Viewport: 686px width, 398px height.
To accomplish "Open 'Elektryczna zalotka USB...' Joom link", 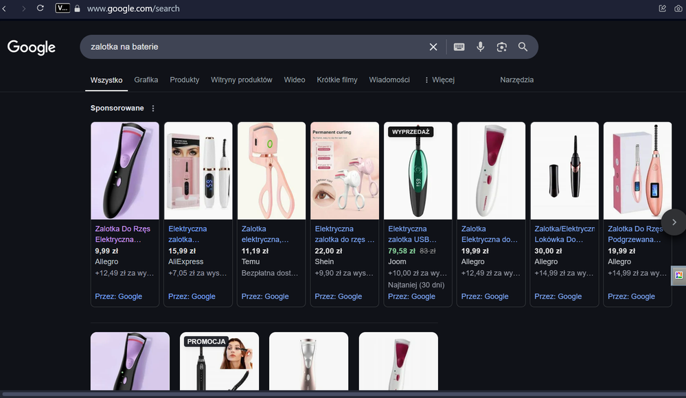I will point(412,234).
